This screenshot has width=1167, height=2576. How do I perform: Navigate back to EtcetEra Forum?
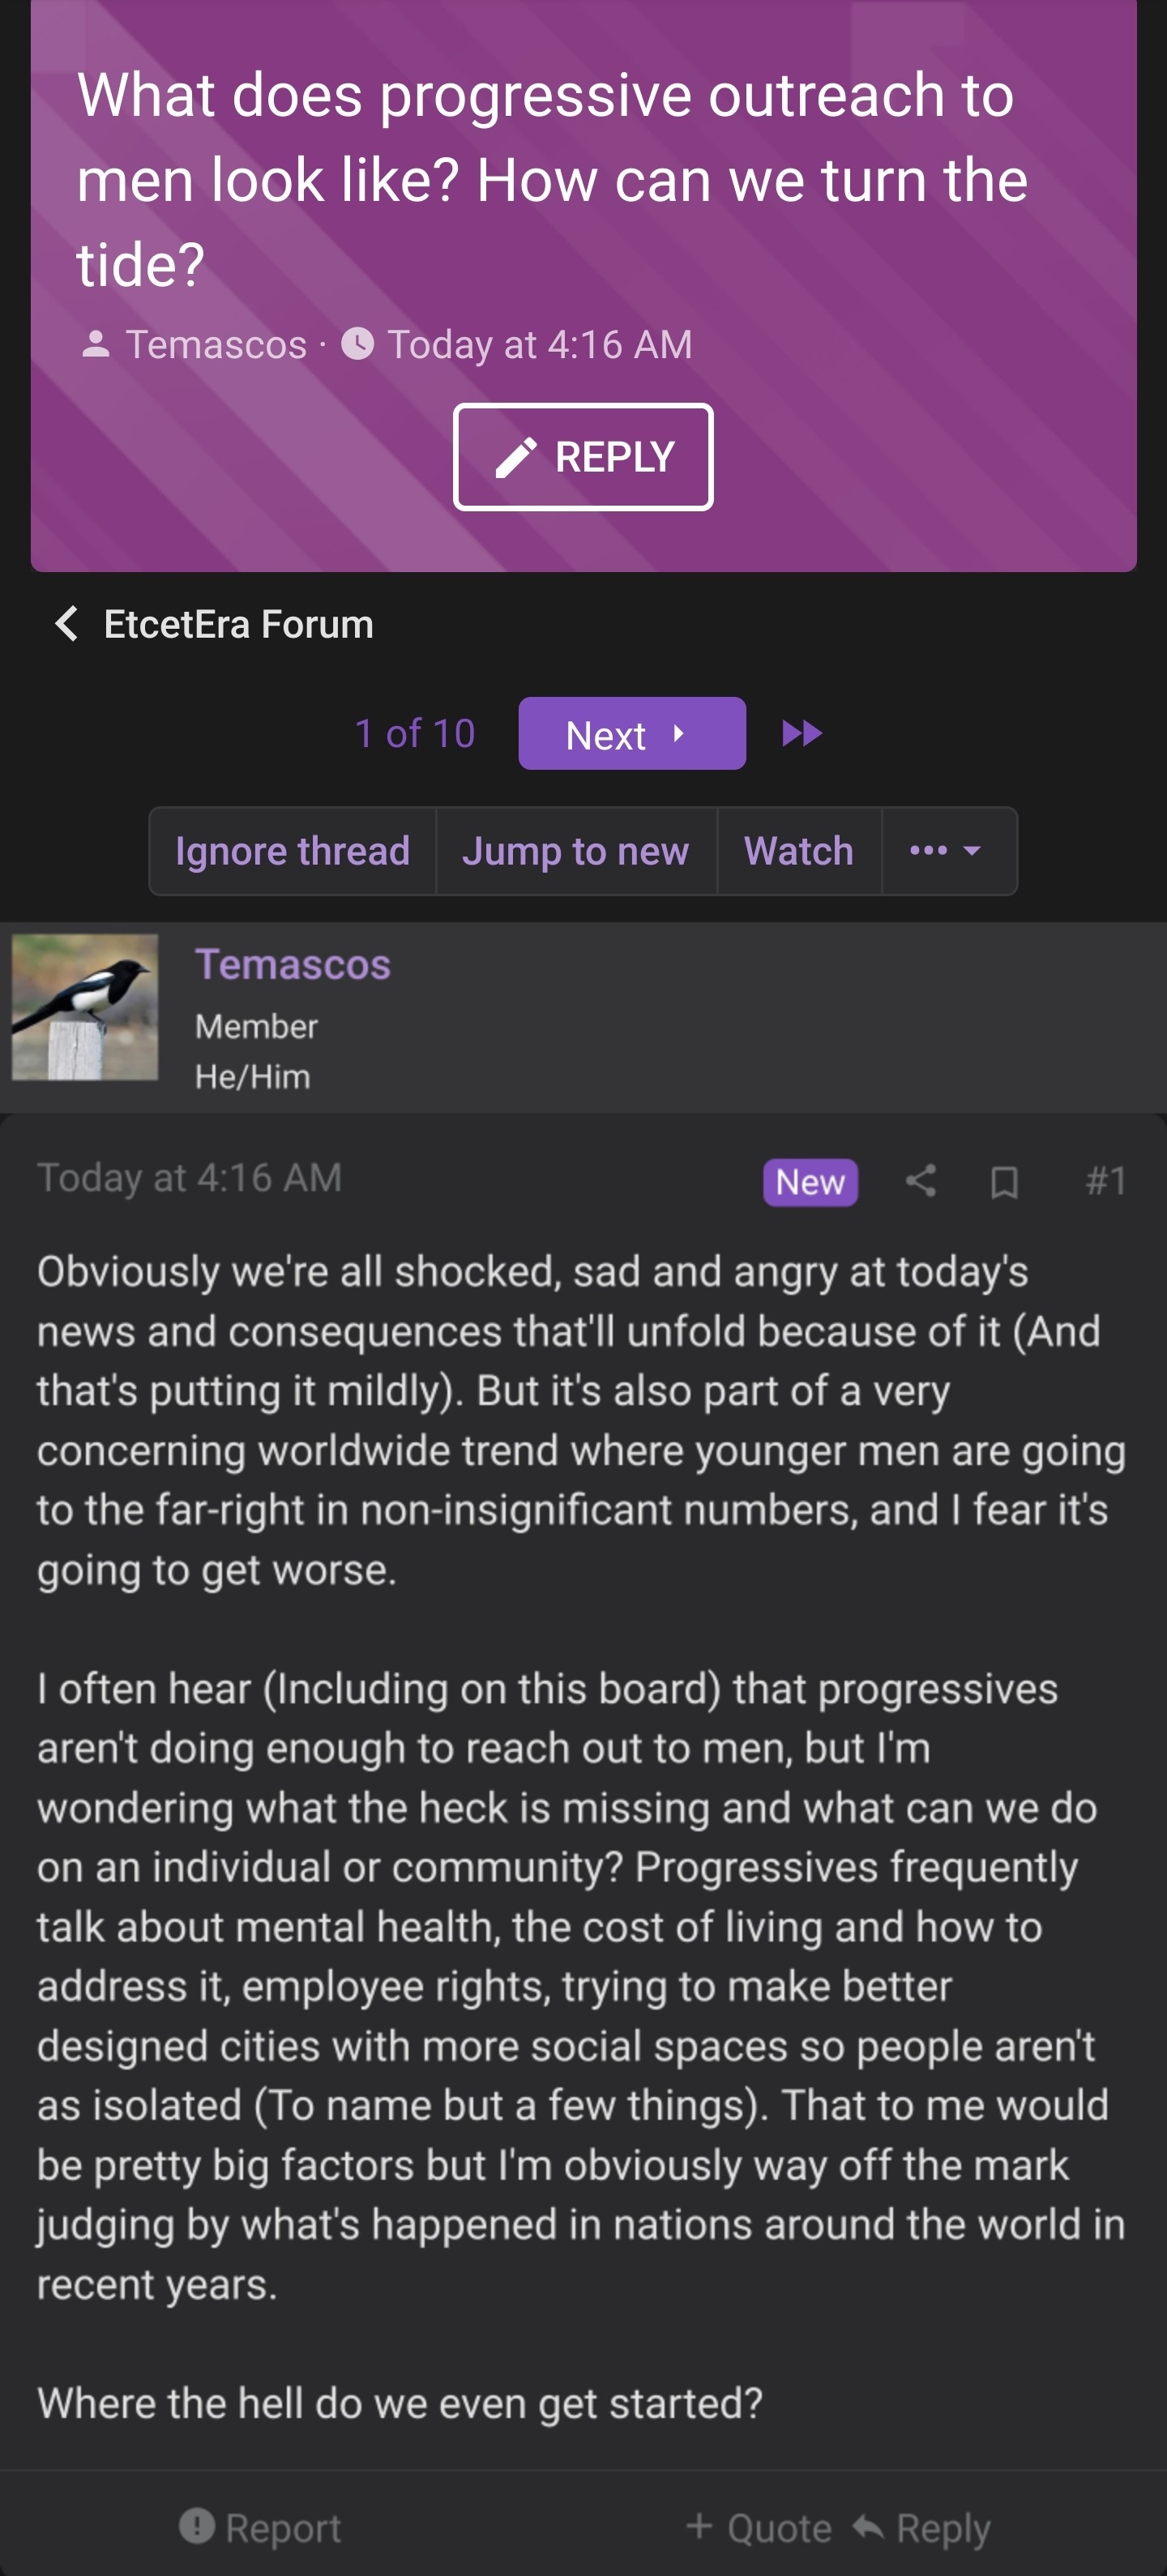click(x=238, y=624)
